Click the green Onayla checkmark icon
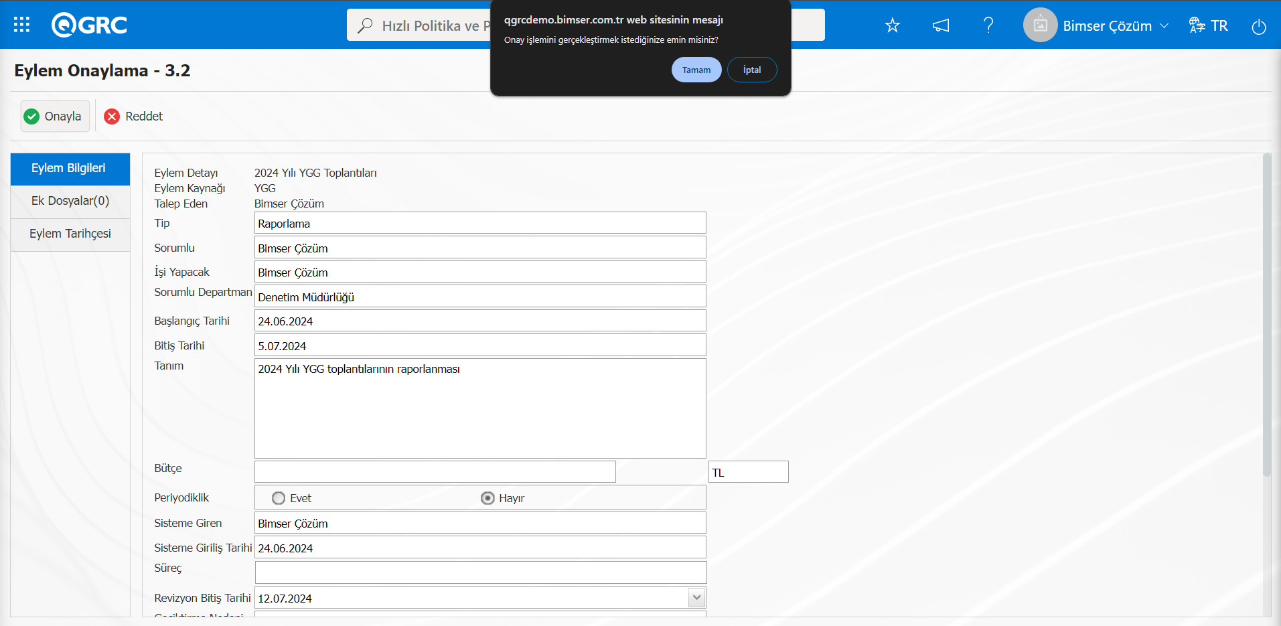Image resolution: width=1281 pixels, height=626 pixels. (31, 116)
